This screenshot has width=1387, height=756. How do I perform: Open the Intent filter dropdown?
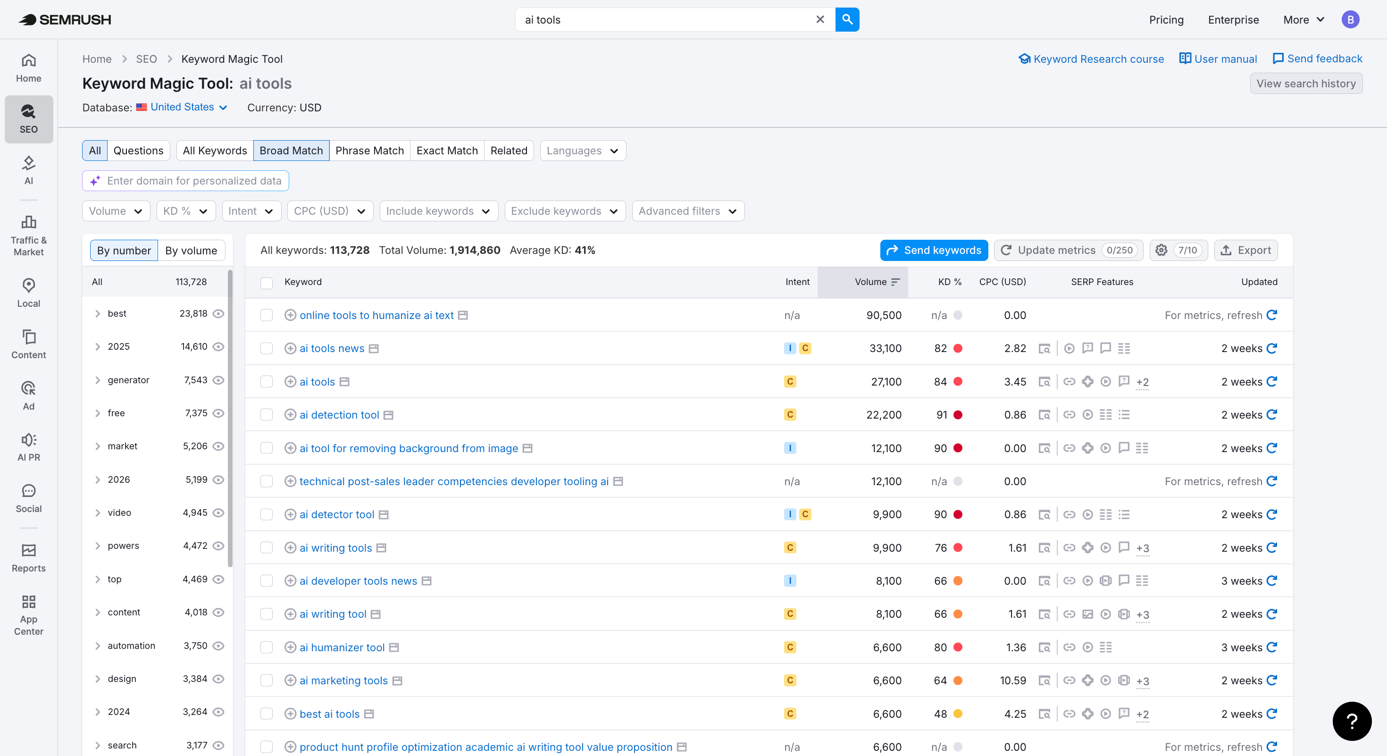(251, 210)
